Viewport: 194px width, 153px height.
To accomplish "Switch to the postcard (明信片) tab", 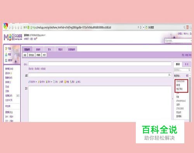I will tap(61, 49).
